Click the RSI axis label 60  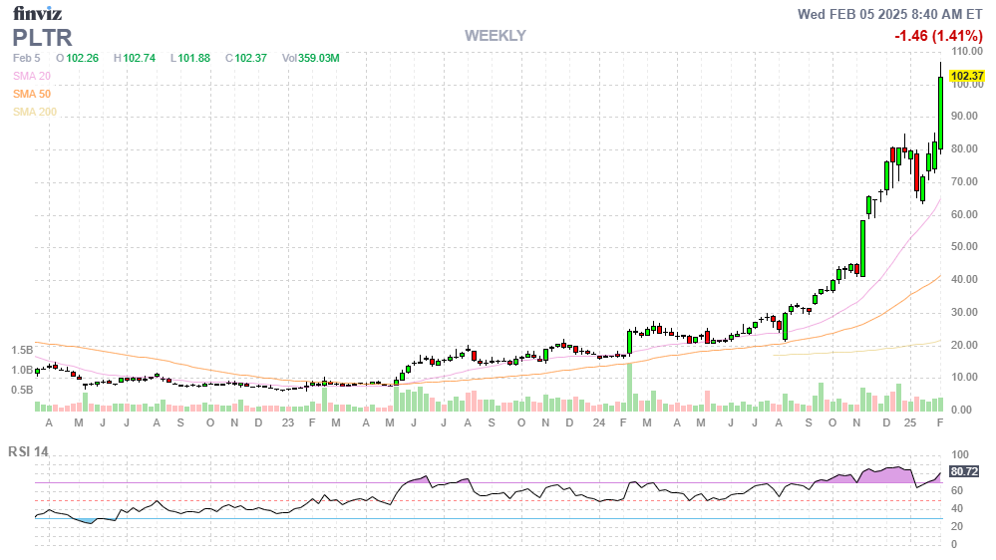click(x=956, y=491)
